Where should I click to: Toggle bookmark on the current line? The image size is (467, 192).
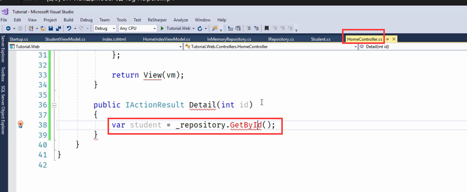click(266, 28)
